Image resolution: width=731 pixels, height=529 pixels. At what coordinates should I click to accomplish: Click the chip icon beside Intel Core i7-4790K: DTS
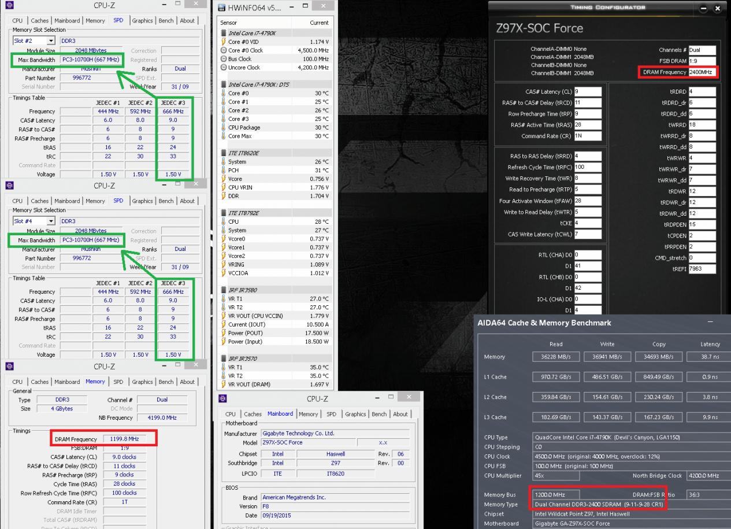(224, 84)
